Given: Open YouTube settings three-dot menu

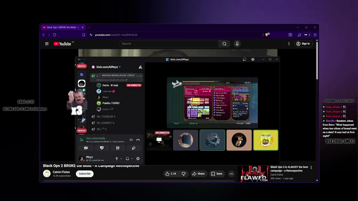Looking at the screenshot, I should (289, 44).
